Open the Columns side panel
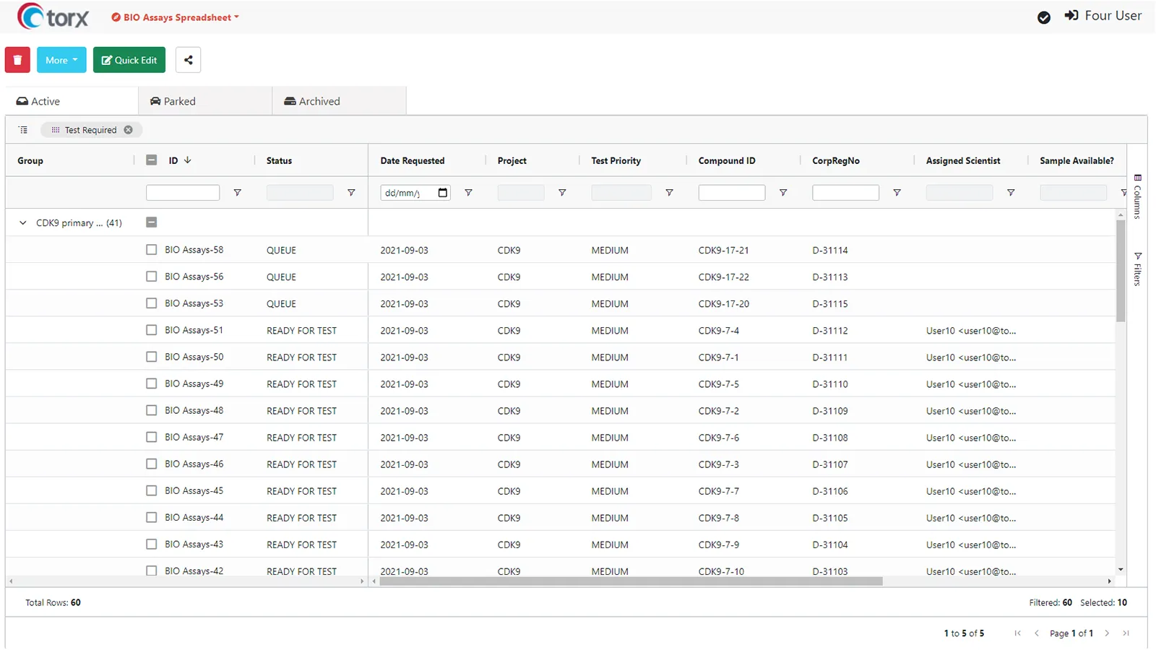Screen dimensions: 1156x650 pos(1137,196)
